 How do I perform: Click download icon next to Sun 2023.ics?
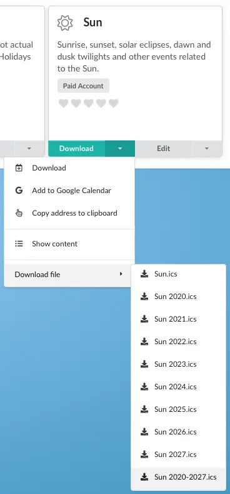144,364
